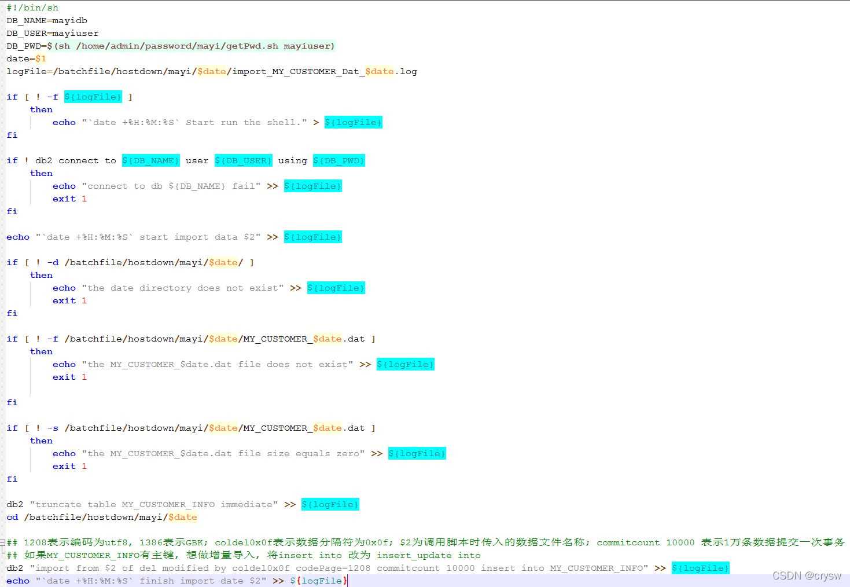Click 'then' under the '-s' file size test
Image resolution: width=850 pixels, height=587 pixels.
click(x=41, y=441)
